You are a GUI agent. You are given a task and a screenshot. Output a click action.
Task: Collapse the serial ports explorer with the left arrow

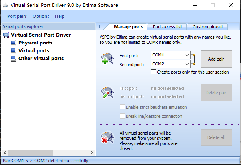click(x=99, y=27)
